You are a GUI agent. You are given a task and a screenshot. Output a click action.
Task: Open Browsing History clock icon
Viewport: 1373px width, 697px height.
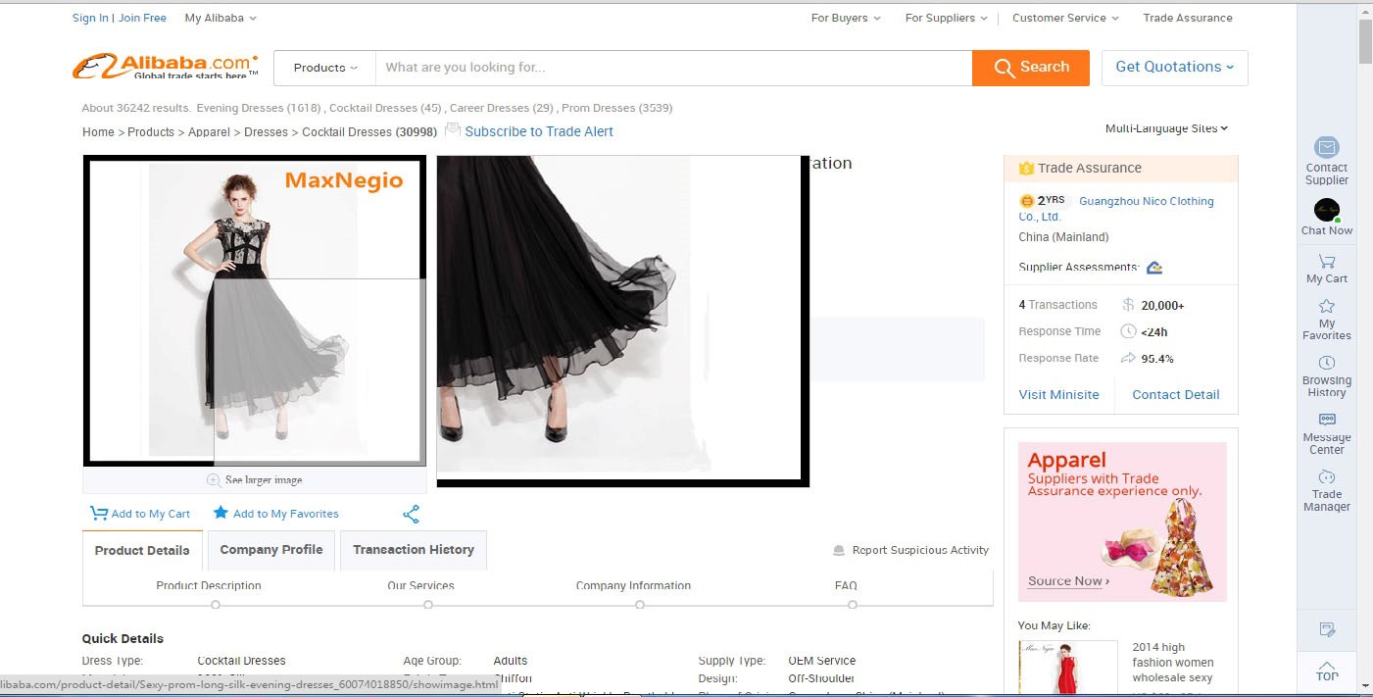(1326, 364)
